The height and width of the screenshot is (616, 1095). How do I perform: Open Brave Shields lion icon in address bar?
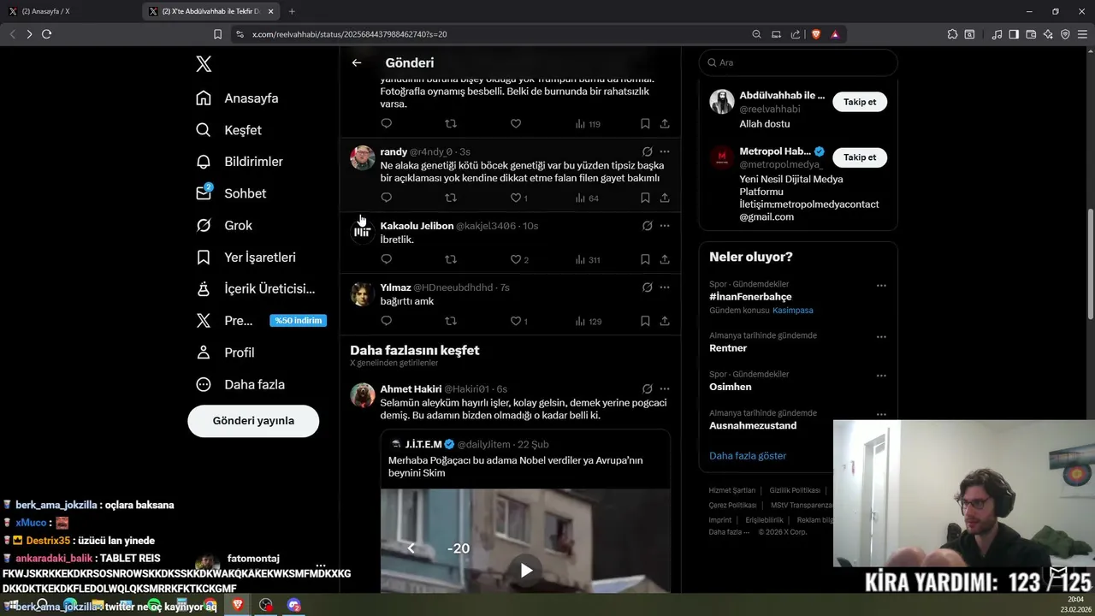816,34
